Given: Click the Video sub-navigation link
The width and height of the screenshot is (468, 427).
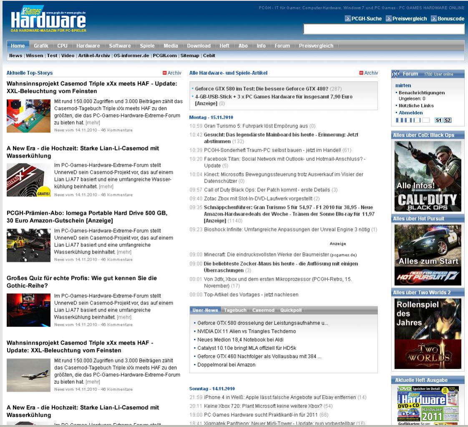Looking at the screenshot, I should (x=68, y=55).
